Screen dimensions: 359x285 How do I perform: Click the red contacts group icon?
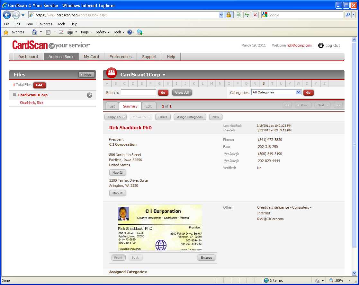click(112, 73)
